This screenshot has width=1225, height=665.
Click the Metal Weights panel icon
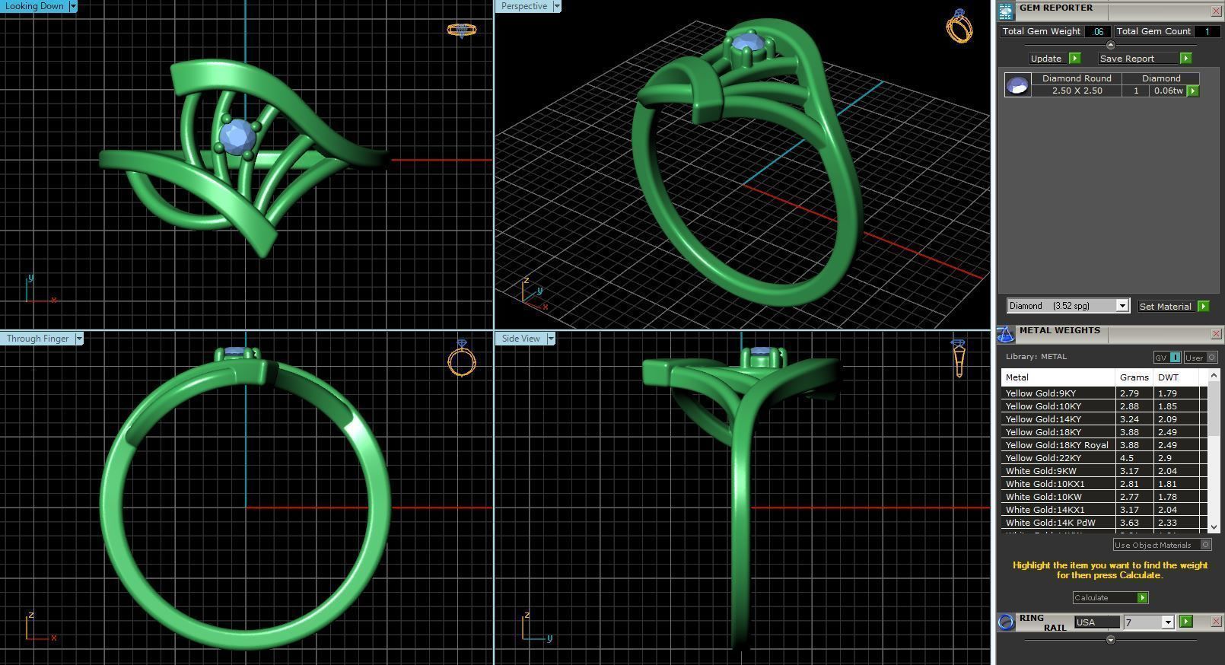coord(1006,334)
